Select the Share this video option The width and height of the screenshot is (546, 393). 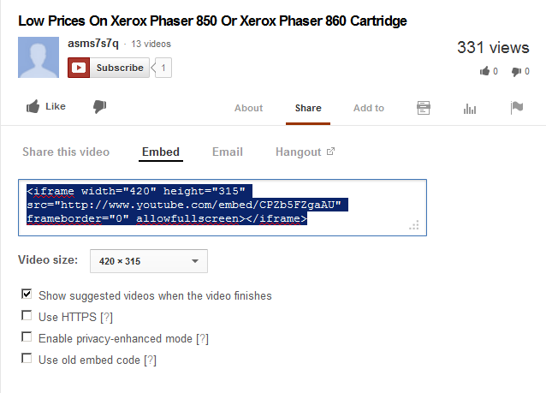(x=66, y=152)
